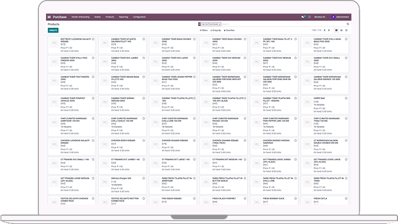This screenshot has height=224, width=398.
Task: Open the activities clock icon
Action: tap(310, 17)
